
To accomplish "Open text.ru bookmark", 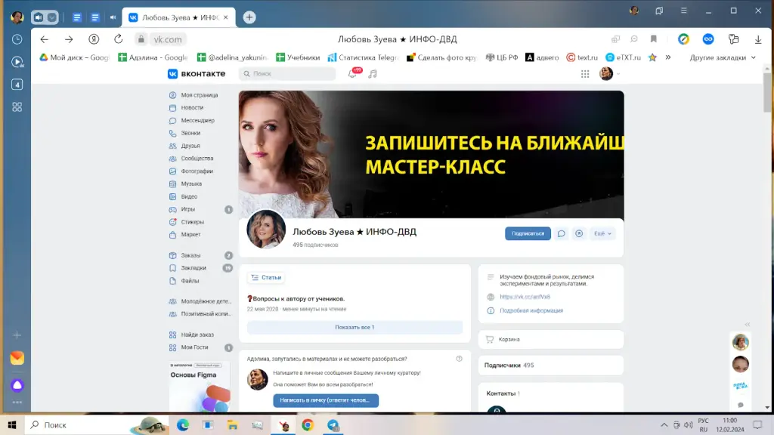I will point(582,57).
